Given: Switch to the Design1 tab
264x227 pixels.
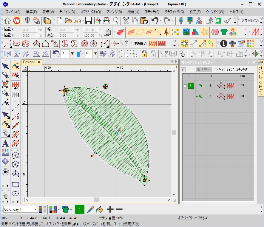Looking at the screenshot, I should 29,62.
